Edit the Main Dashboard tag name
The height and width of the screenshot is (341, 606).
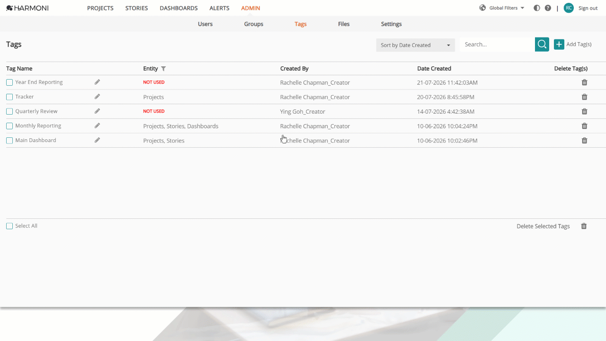(97, 140)
